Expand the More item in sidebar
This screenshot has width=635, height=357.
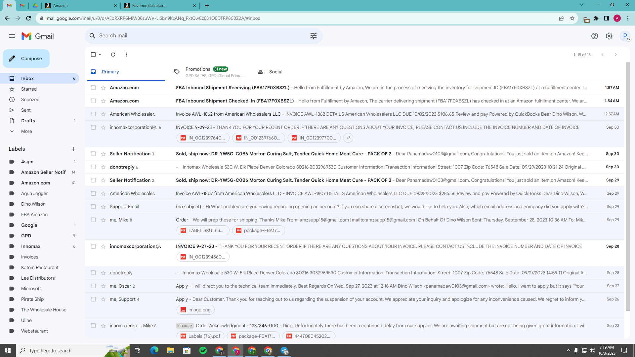click(x=26, y=131)
